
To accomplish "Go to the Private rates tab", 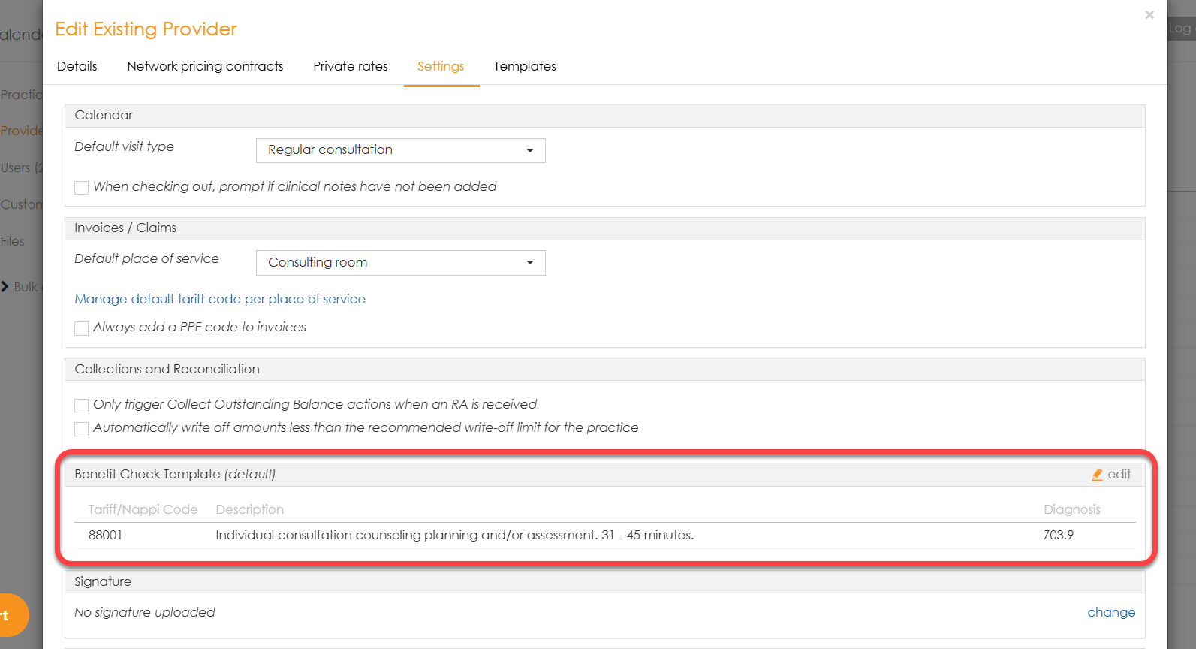I will tap(351, 66).
